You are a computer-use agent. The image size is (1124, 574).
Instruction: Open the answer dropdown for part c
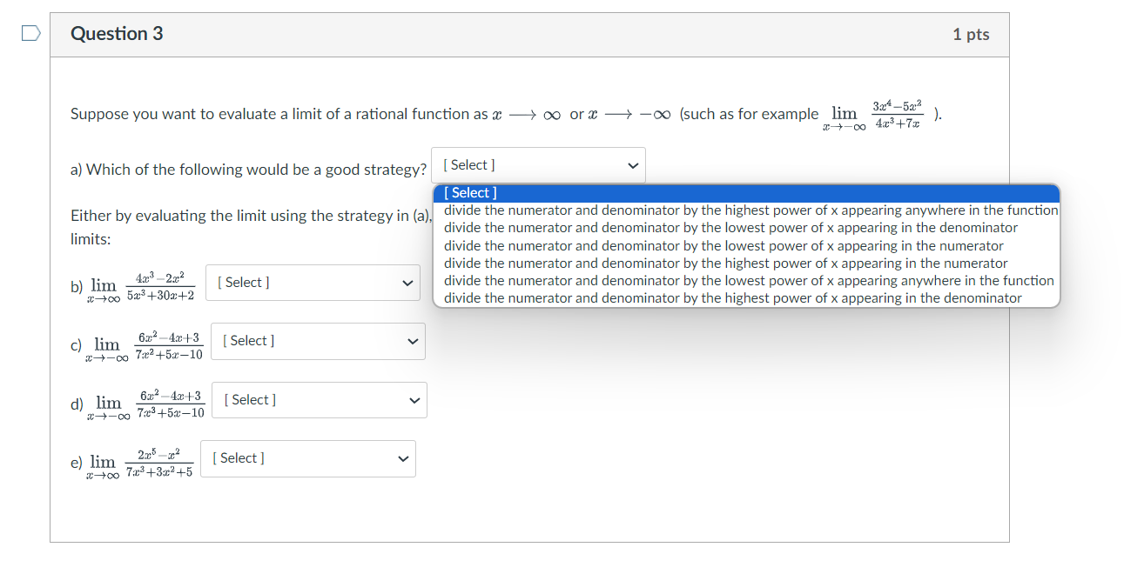tap(318, 340)
